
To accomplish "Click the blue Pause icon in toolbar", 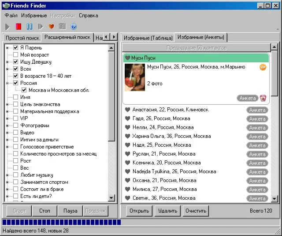I will (30, 27).
